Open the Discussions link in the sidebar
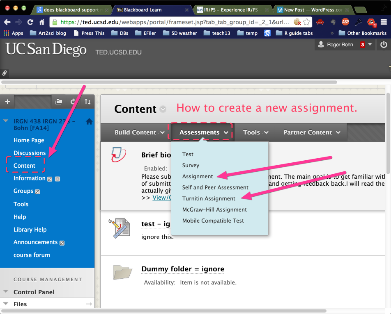The image size is (391, 314). point(30,153)
